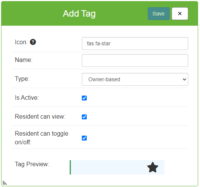Click the green bar of tag preview

(x=70, y=167)
